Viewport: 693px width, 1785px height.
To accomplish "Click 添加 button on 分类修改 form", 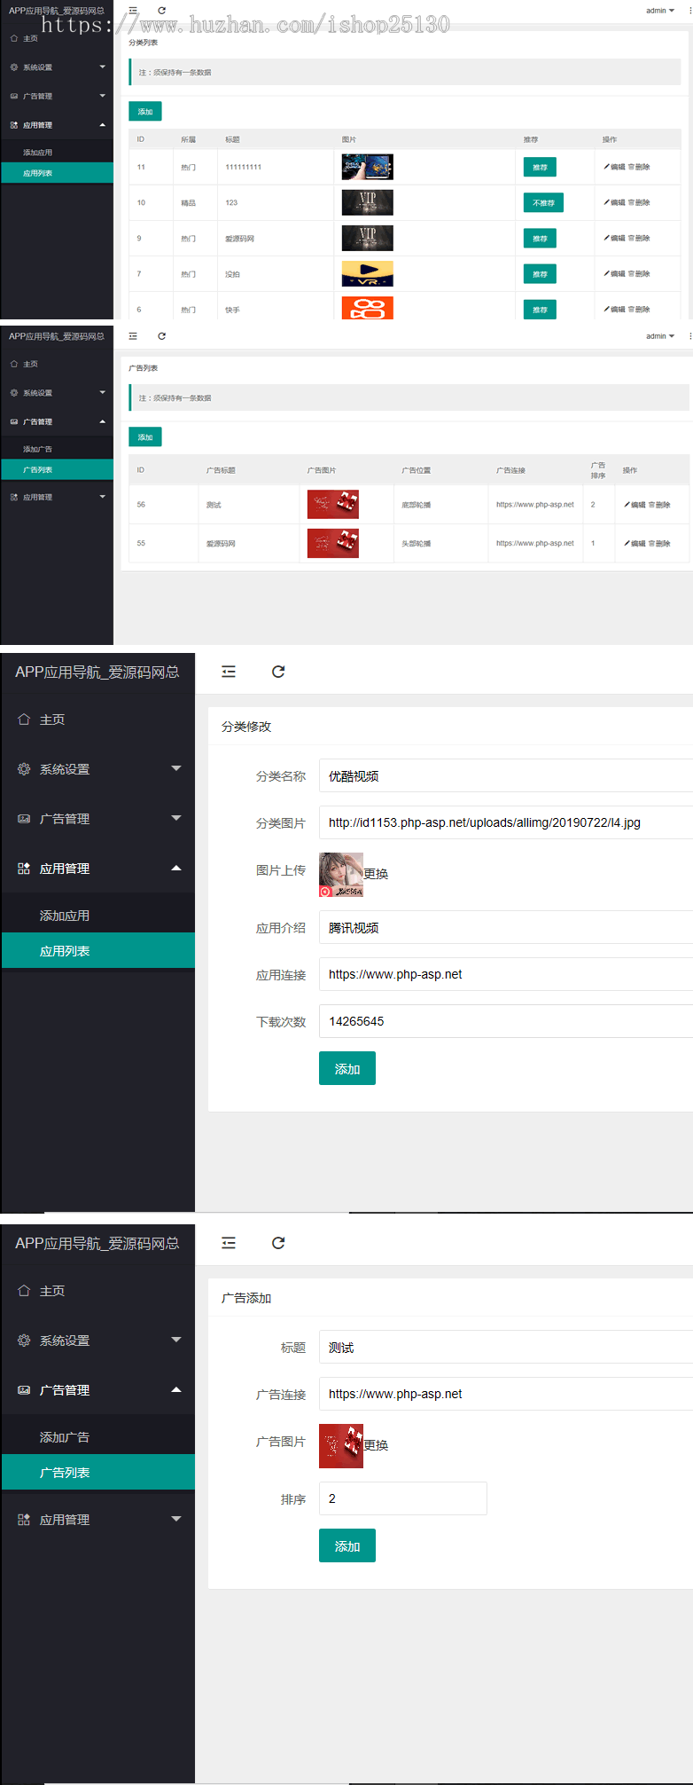I will pyautogui.click(x=347, y=1069).
